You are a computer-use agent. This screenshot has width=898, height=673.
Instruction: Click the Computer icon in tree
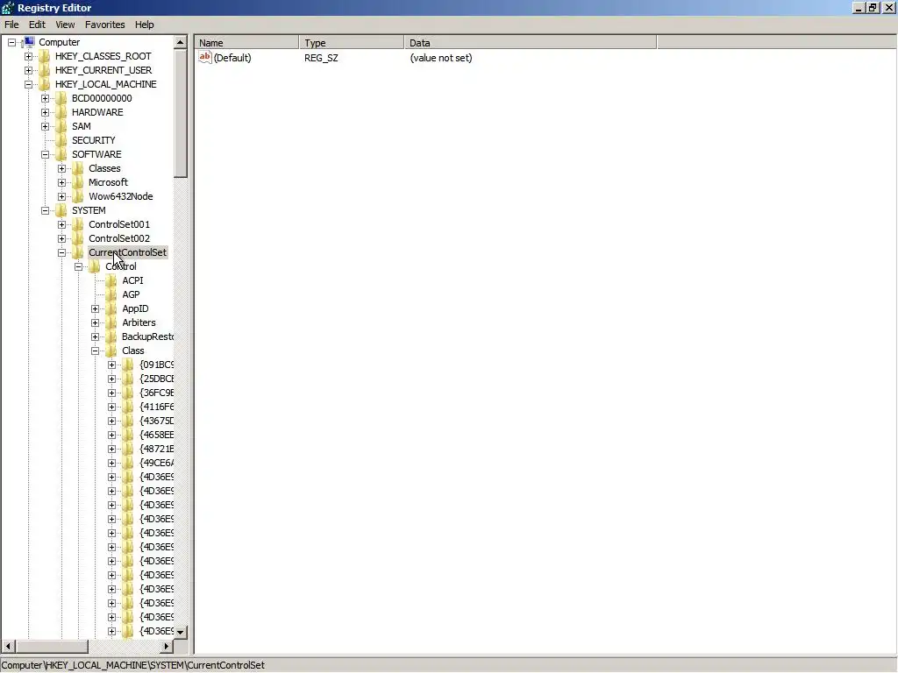[29, 42]
